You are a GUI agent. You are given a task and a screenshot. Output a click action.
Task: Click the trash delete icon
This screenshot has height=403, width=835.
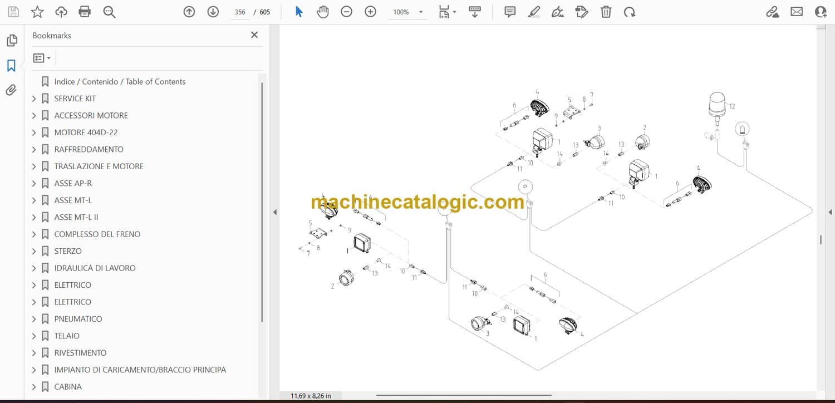pyautogui.click(x=606, y=12)
